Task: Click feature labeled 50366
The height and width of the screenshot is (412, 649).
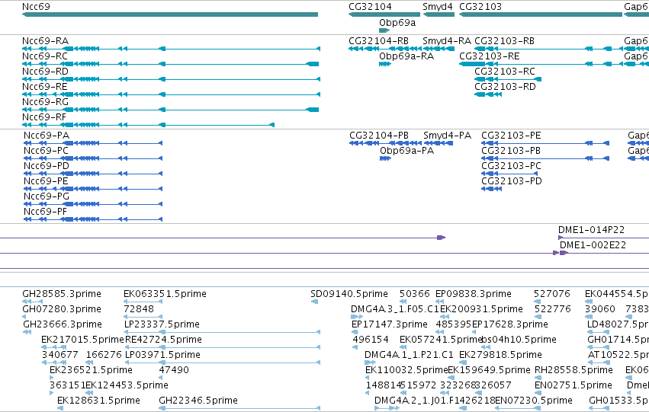Action: (x=415, y=294)
